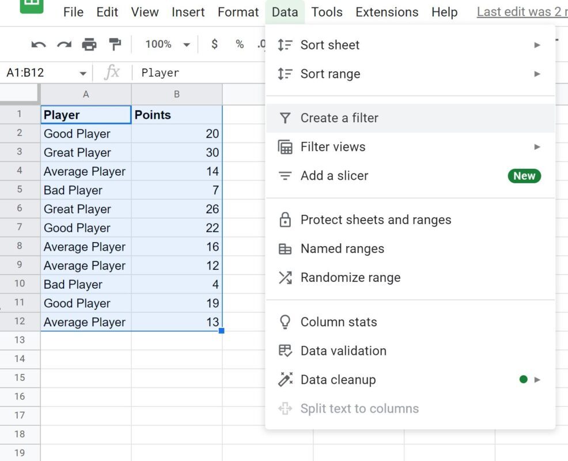The width and height of the screenshot is (568, 461).
Task: Click Add a slicer option
Action: click(410, 176)
